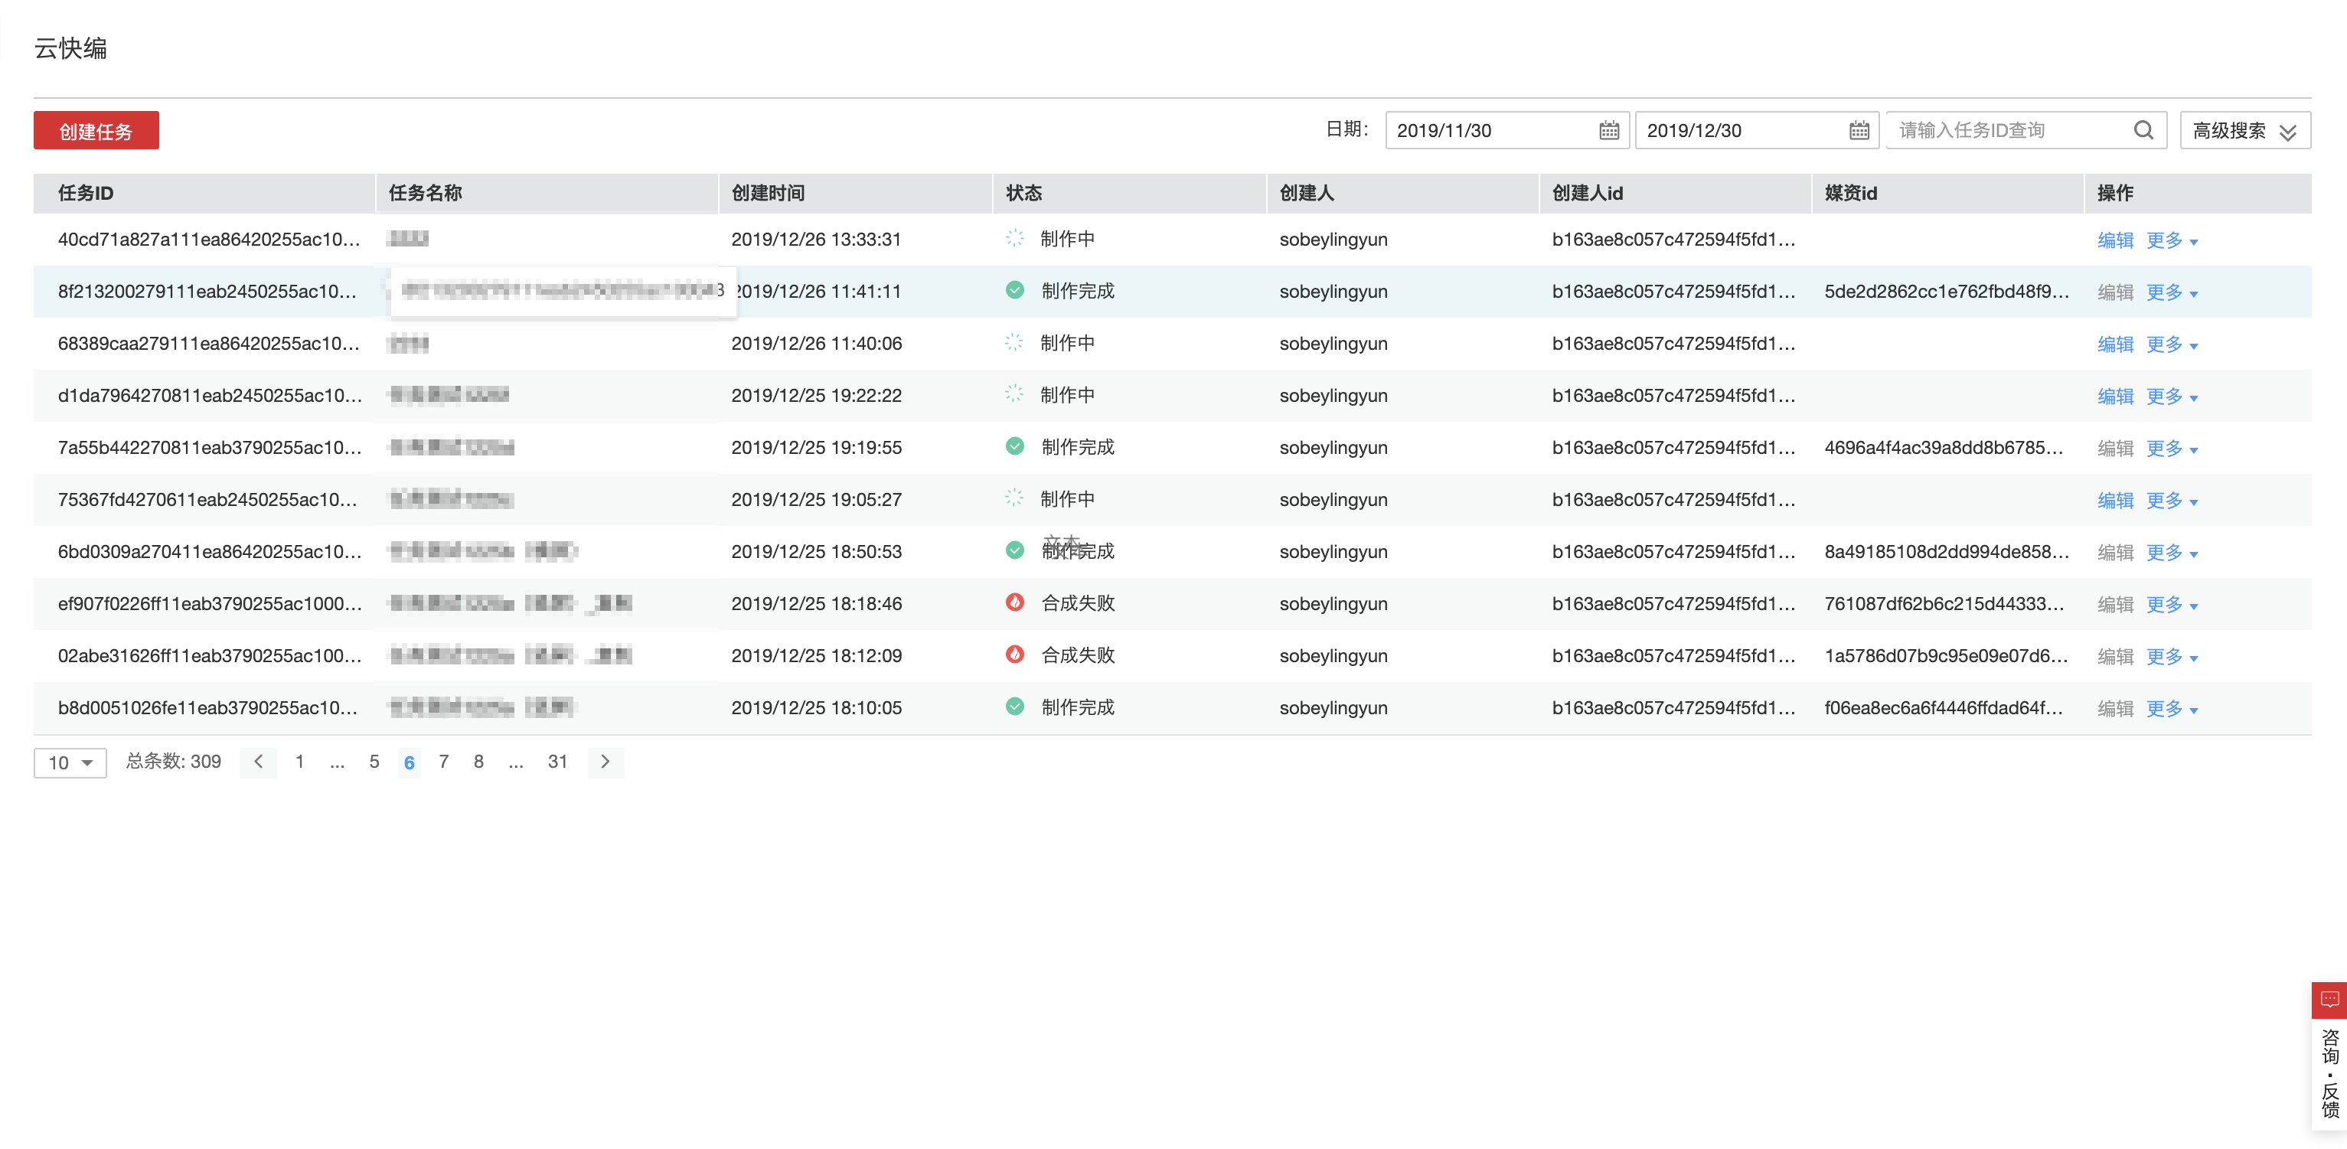Screen dimensions: 2347x1149
Task: Click the red feedback chat icon
Action: tap(2329, 1000)
